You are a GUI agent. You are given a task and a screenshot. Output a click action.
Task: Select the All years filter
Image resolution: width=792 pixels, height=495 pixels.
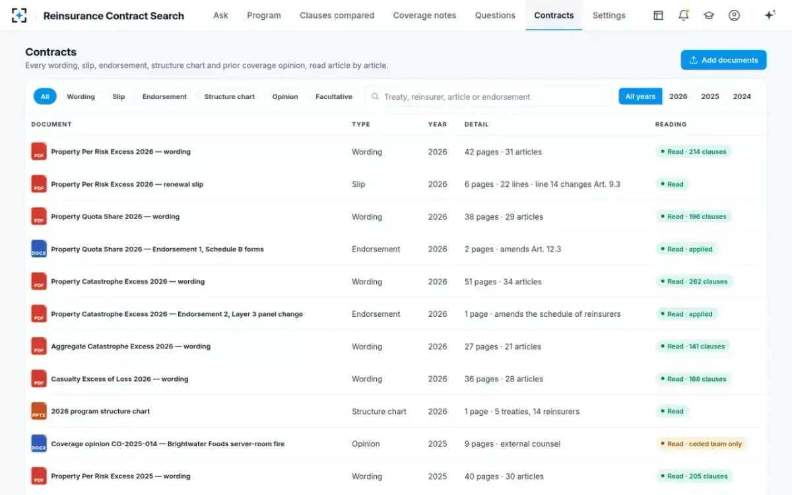pyautogui.click(x=640, y=96)
